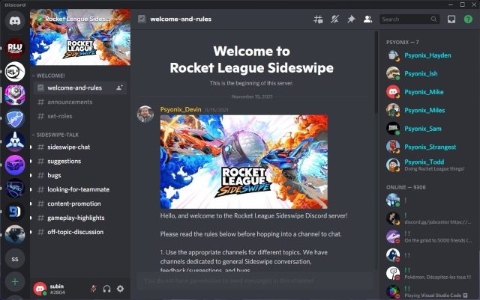Open the set-roles channel

point(80,116)
